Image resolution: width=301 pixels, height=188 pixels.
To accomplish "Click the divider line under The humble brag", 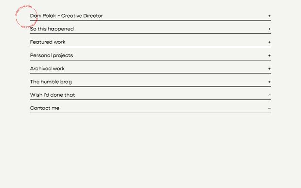I will (x=150, y=86).
